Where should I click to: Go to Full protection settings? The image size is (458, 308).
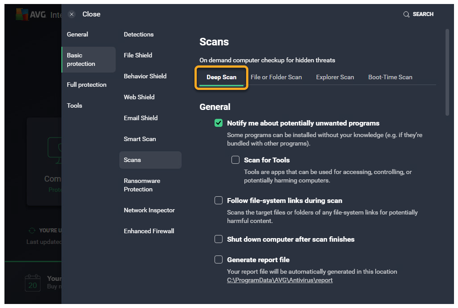[x=86, y=85]
